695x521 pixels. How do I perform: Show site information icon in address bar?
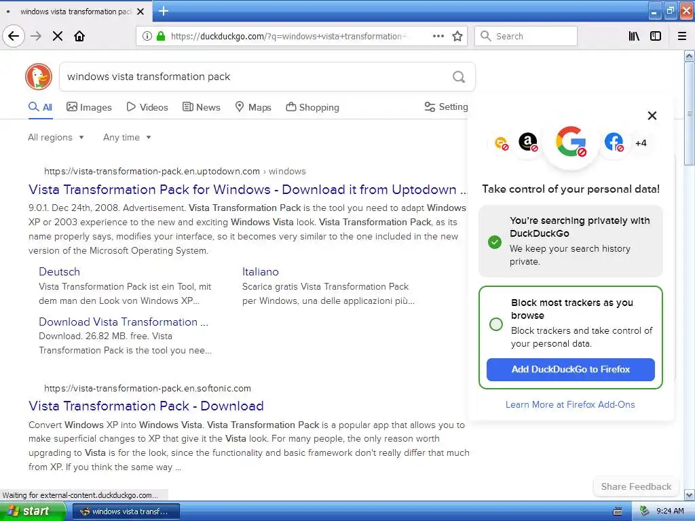(147, 36)
